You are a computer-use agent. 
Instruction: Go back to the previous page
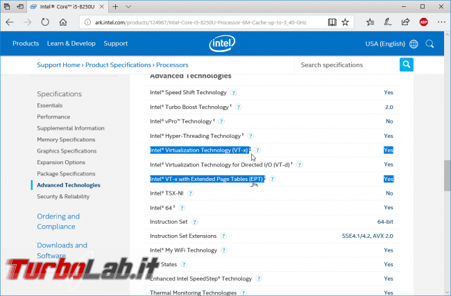[x=10, y=22]
